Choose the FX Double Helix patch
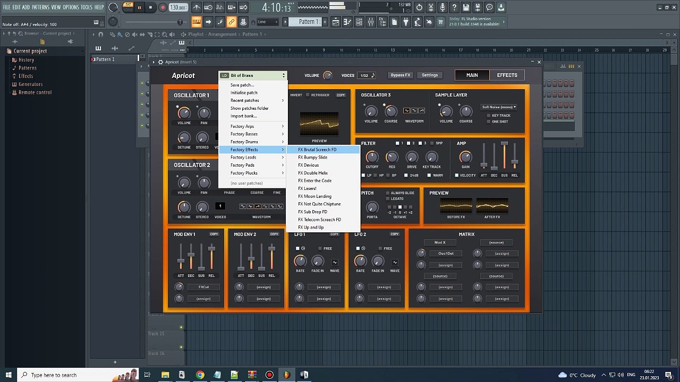The width and height of the screenshot is (680, 382). pyautogui.click(x=323, y=173)
